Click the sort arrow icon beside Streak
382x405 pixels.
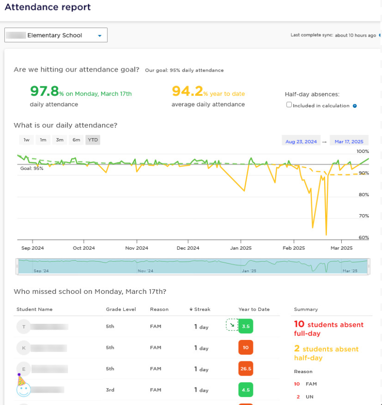pyautogui.click(x=191, y=310)
